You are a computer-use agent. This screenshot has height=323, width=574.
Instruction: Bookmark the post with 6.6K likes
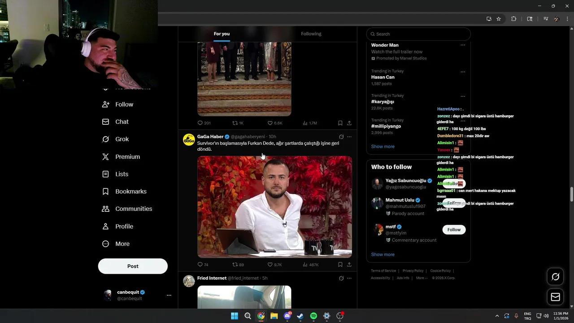pos(340,123)
